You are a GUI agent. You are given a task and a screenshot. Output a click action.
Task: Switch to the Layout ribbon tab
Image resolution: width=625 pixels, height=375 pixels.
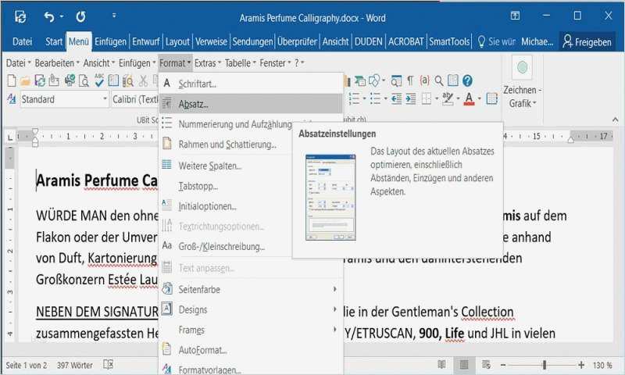(x=177, y=41)
